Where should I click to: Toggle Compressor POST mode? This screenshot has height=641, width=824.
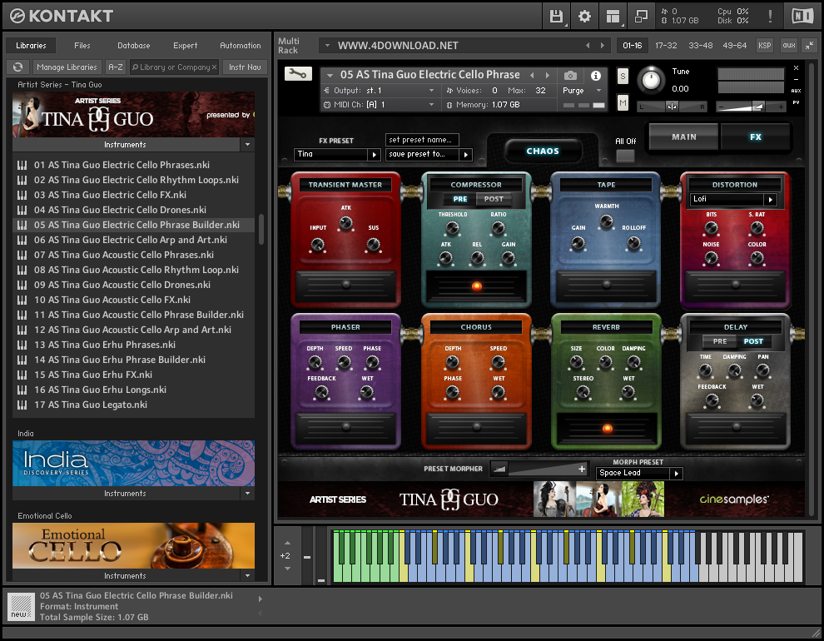point(494,199)
